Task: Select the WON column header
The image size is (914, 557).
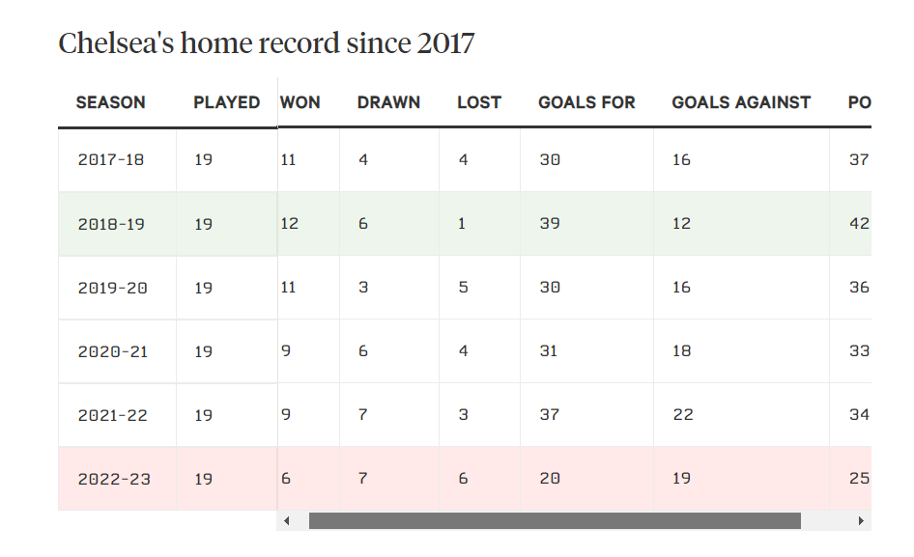Action: 300,102
